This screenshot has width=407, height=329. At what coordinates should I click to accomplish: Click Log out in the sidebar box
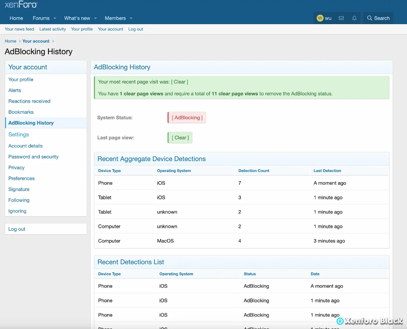pyautogui.click(x=46, y=229)
